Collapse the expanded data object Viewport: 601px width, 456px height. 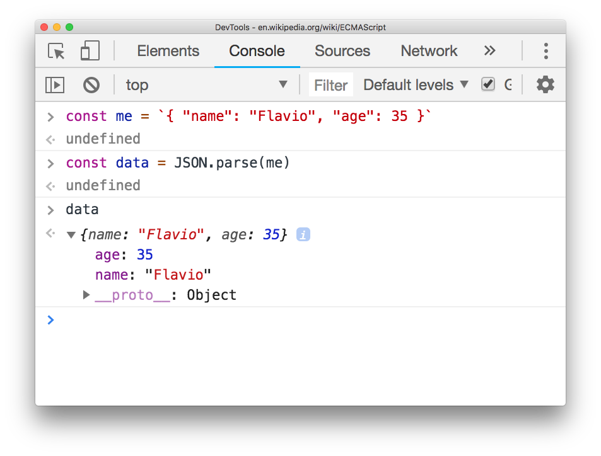click(71, 236)
